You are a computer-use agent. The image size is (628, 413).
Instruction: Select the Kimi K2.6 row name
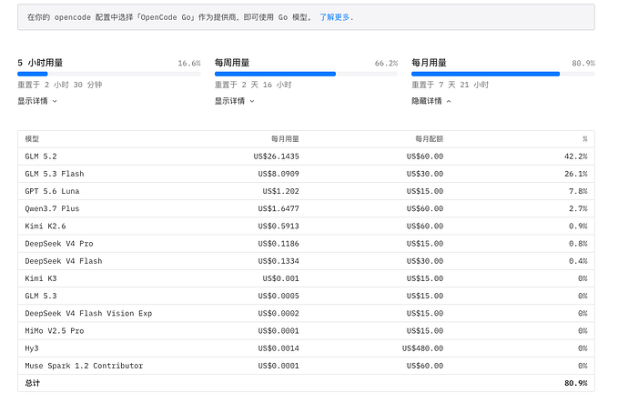(x=46, y=227)
